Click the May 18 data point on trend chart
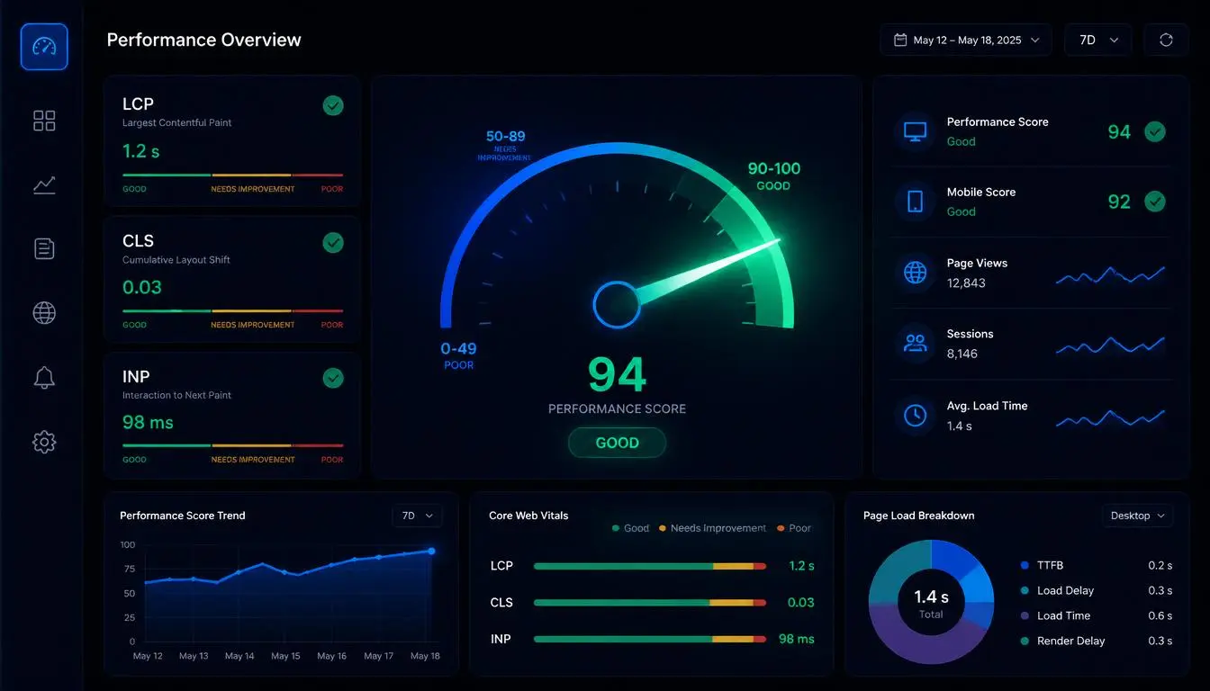This screenshot has height=691, width=1210. (x=431, y=551)
